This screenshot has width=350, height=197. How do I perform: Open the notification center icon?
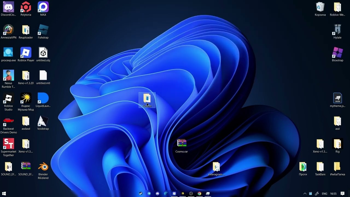coord(342,193)
